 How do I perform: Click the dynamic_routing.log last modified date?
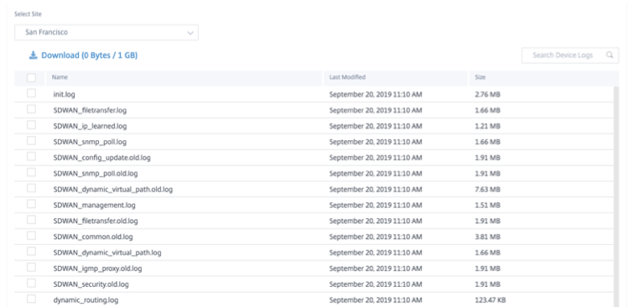(376, 300)
